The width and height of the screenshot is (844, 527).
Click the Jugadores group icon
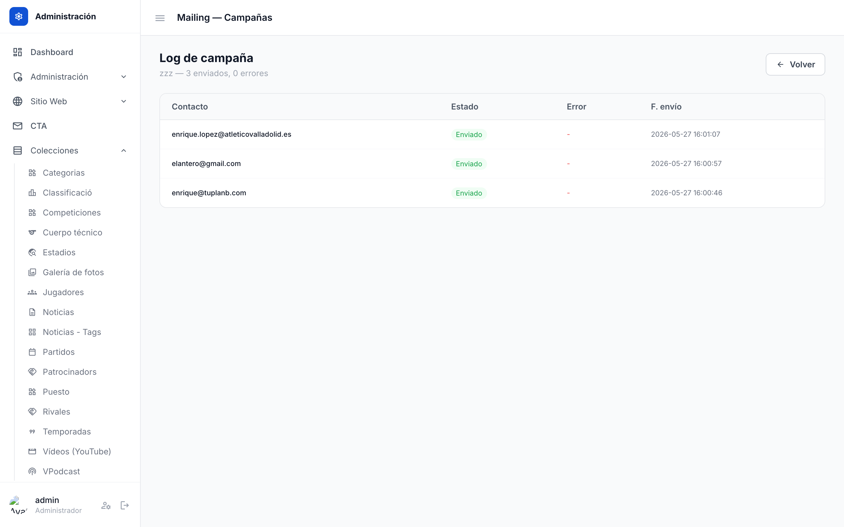click(x=32, y=292)
